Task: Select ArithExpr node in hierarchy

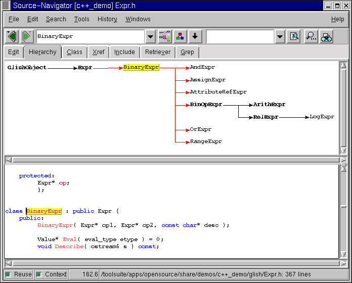Action: pos(269,104)
